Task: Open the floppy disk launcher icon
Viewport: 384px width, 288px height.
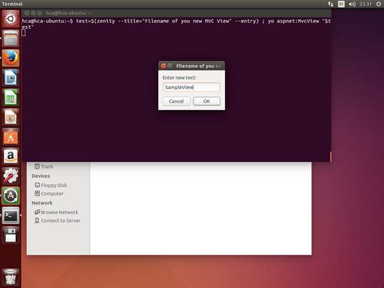Action: (x=11, y=235)
